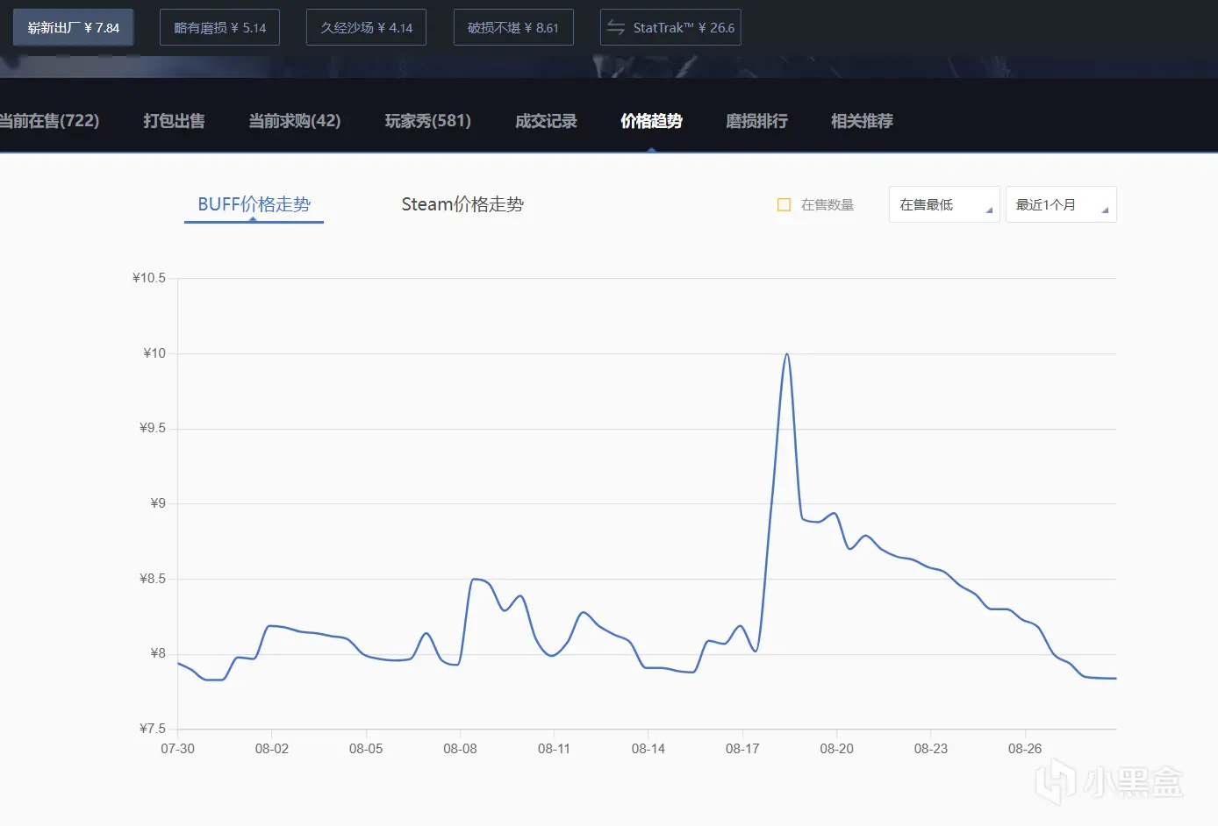
Task: Open the 当前在售(722) tab
Action: coord(49,121)
